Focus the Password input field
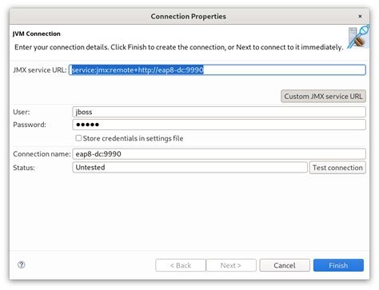 [219, 125]
